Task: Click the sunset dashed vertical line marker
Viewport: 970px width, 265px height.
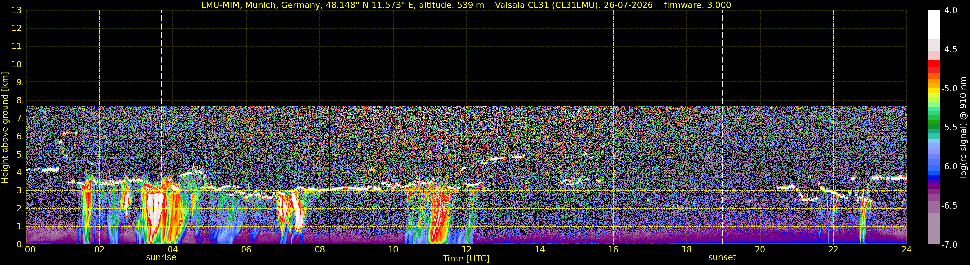Action: point(722,127)
